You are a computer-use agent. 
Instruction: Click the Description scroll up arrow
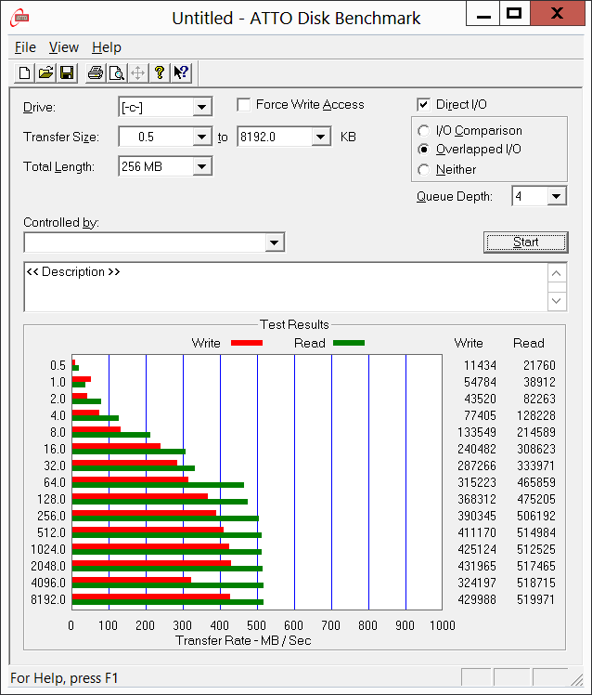tap(557, 273)
